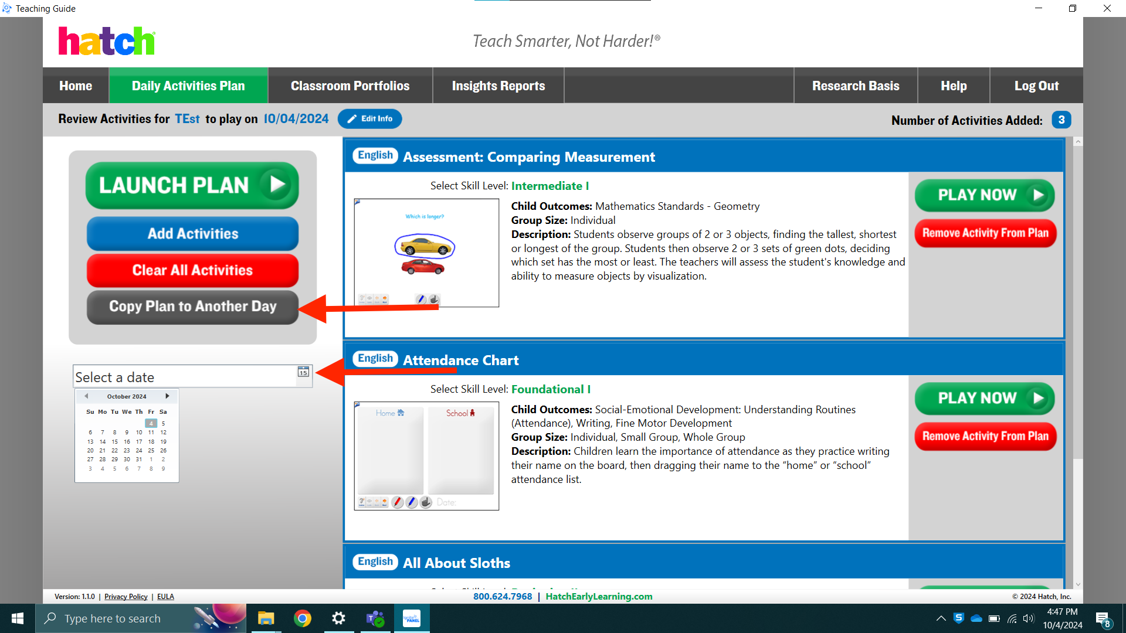
Task: Open Microsoft Teams from taskbar
Action: click(x=375, y=618)
